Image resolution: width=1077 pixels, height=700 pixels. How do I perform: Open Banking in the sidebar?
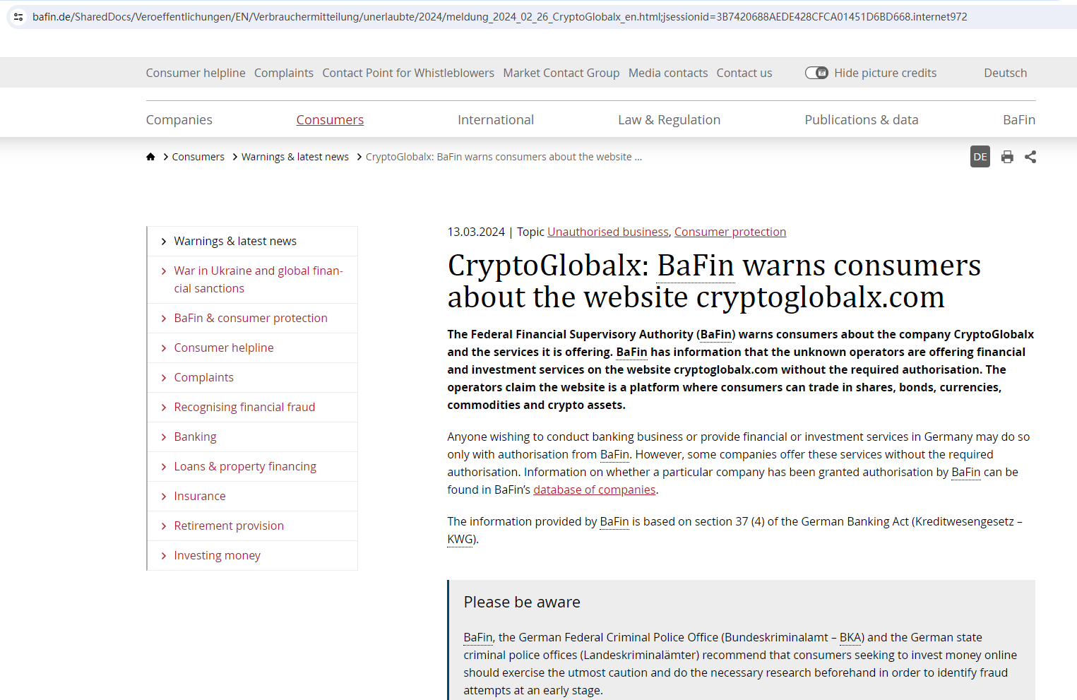point(196,437)
